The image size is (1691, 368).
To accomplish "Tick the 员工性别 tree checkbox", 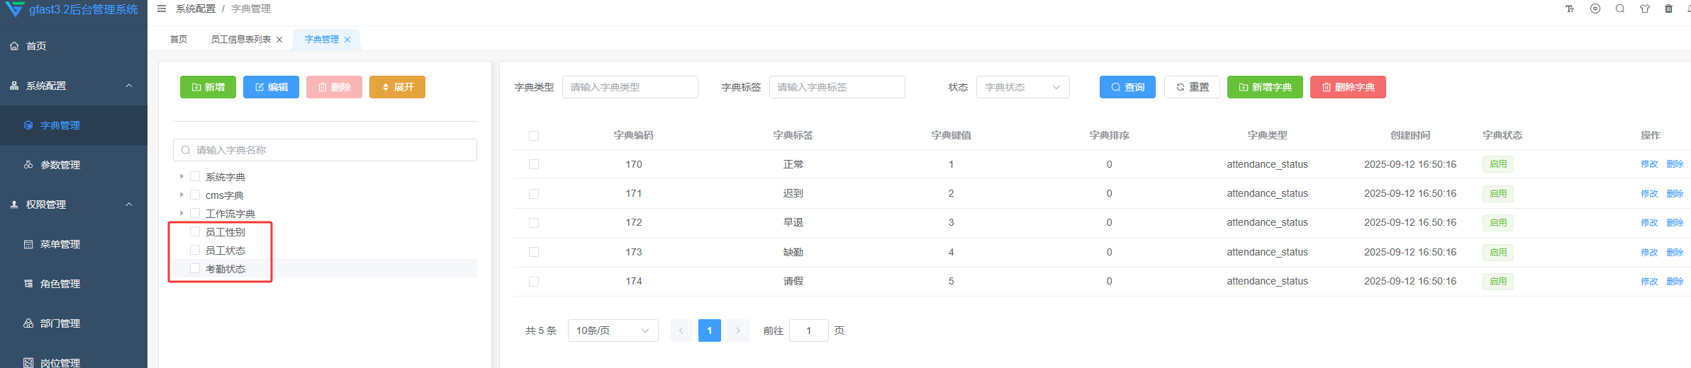I will pos(195,231).
